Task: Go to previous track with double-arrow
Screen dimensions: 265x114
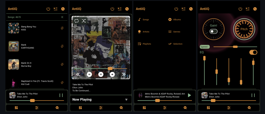Action: 78,74
